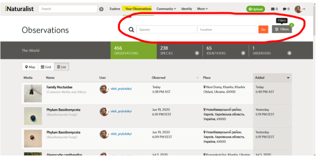
Task: Click the Location input field
Action: 227,29
